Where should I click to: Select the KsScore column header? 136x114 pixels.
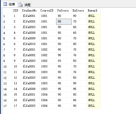79,10
